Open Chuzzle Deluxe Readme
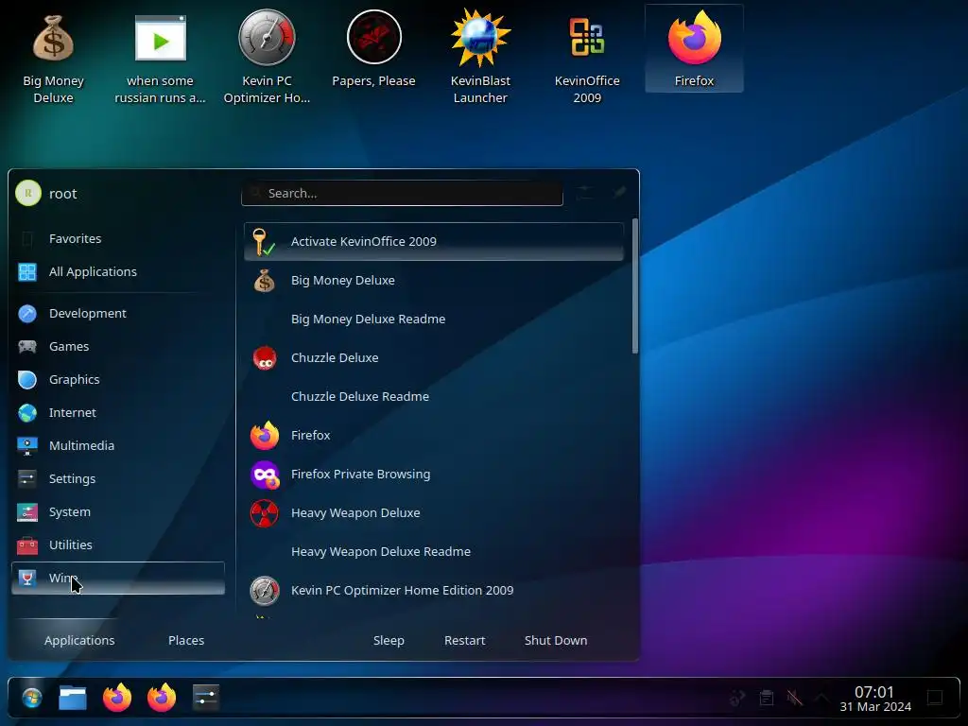This screenshot has width=968, height=726. (x=433, y=396)
